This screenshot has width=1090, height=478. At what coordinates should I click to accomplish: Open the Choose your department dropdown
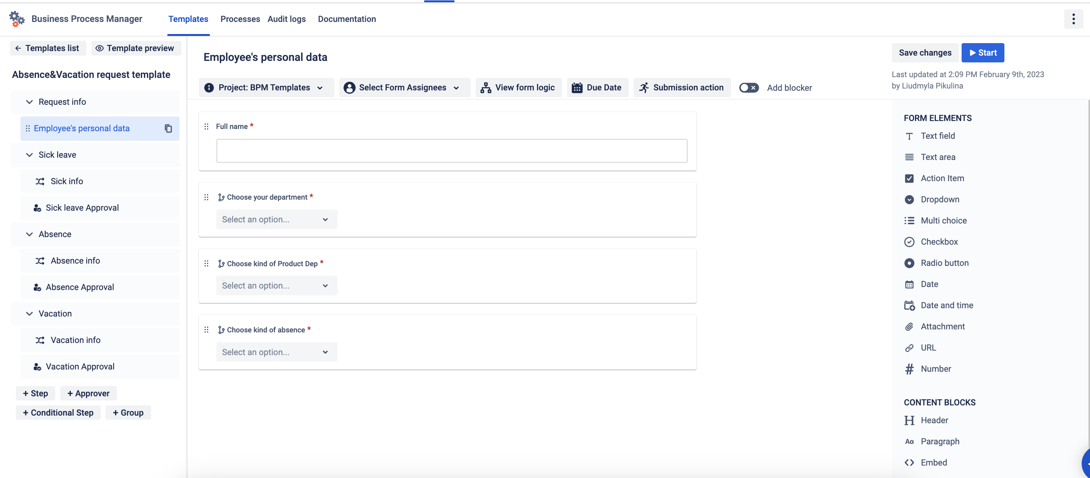[276, 219]
